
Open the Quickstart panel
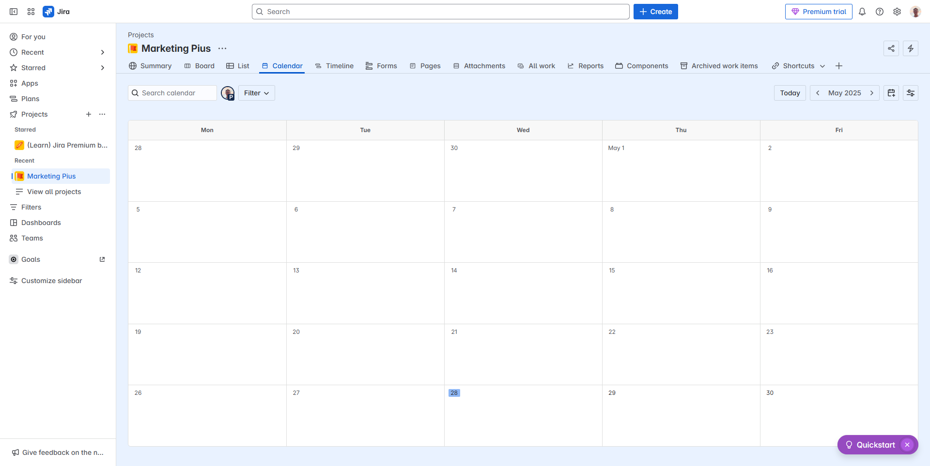pos(870,445)
